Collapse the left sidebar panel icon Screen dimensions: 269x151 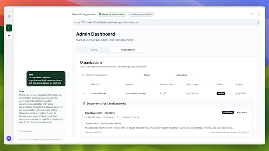coord(9,16)
